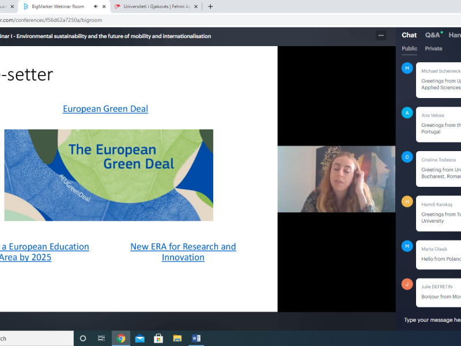Close the Universiteti i Gjakovës tab
Screen dimensions: 461x346
(x=196, y=6)
